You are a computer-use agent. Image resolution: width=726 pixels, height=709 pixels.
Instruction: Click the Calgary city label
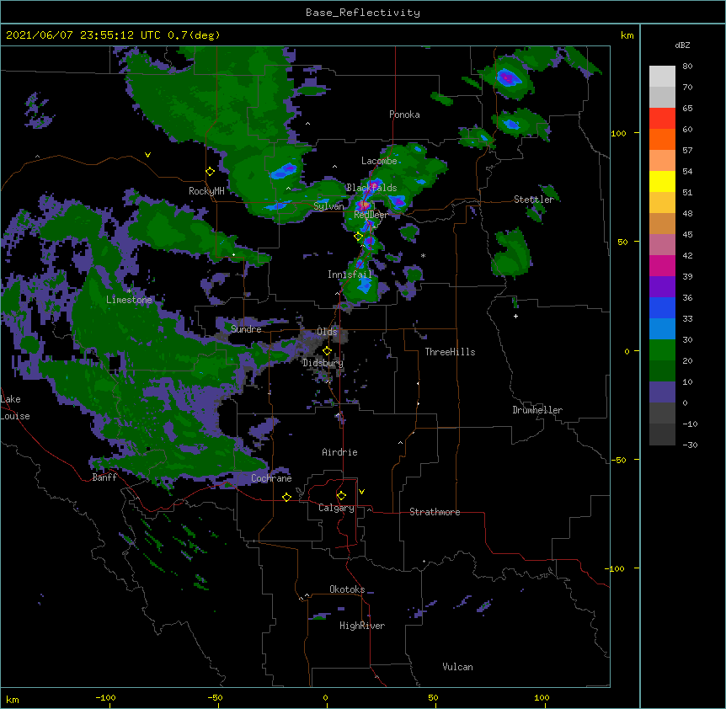(x=336, y=508)
